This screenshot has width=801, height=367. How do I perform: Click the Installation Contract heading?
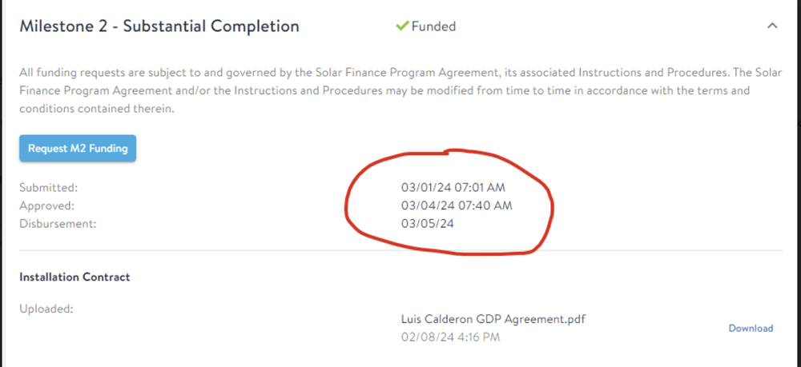click(74, 277)
